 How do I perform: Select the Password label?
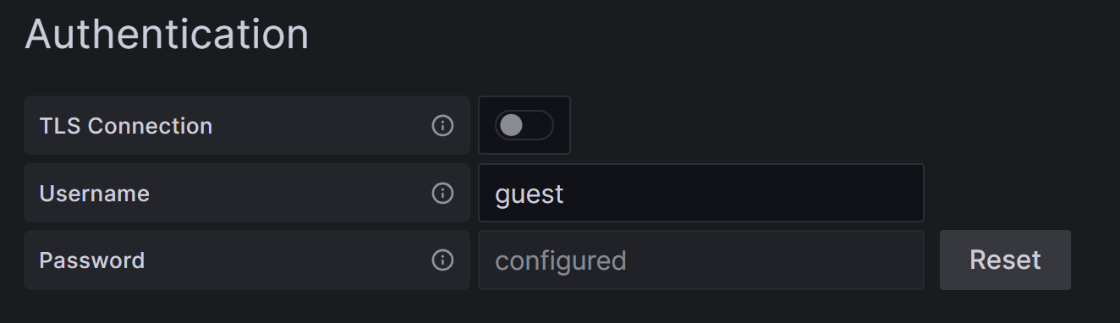pos(92,260)
